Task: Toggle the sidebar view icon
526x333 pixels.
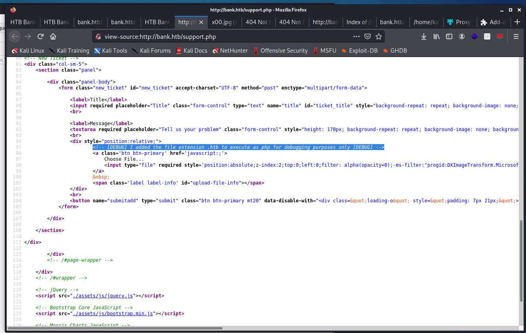Action: point(449,36)
